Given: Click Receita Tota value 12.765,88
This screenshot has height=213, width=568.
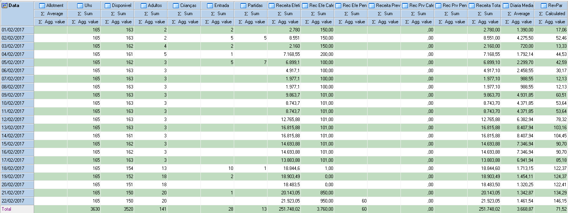Looking at the screenshot, I should click(x=484, y=119).
